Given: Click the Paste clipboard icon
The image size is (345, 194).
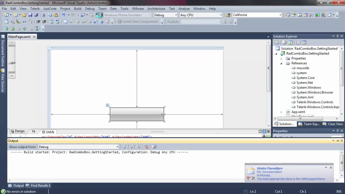Looking at the screenshot, I should (x=56, y=15).
